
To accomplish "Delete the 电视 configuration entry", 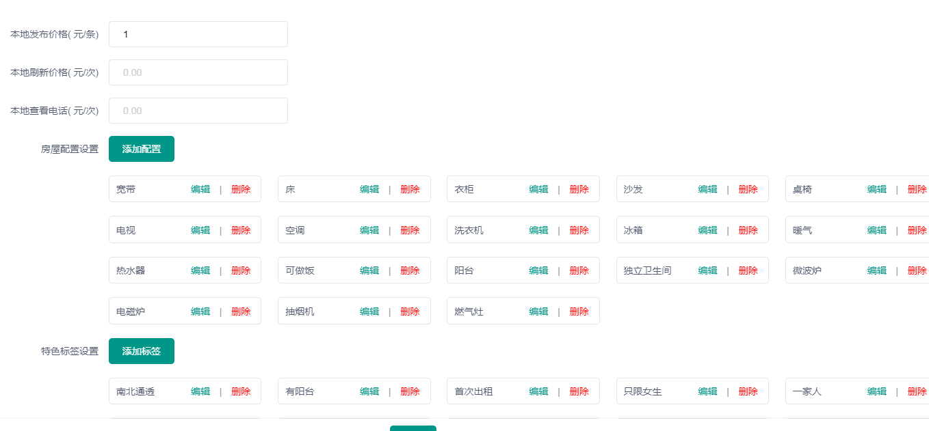I will coord(241,230).
